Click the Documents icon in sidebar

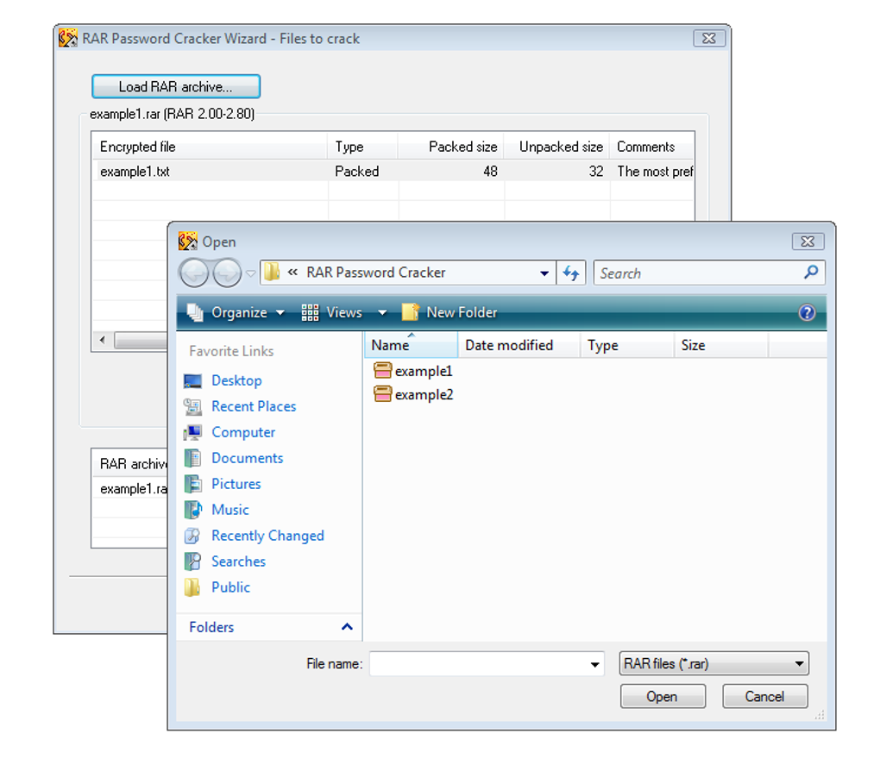pyautogui.click(x=192, y=458)
